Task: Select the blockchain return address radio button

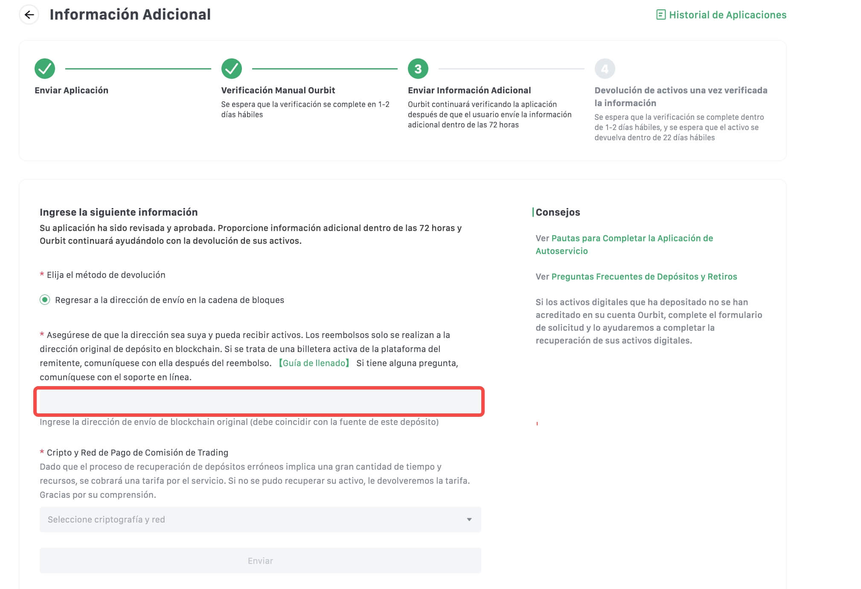Action: click(x=45, y=300)
